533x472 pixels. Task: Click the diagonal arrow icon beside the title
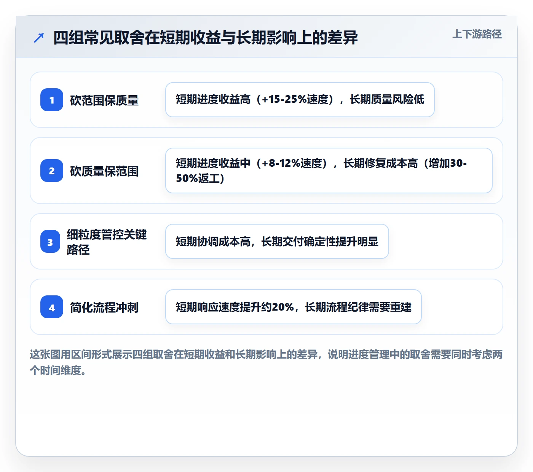coord(39,38)
